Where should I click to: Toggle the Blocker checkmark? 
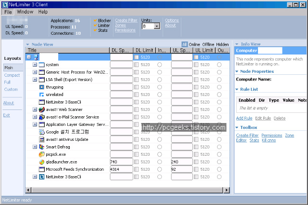[95, 20]
